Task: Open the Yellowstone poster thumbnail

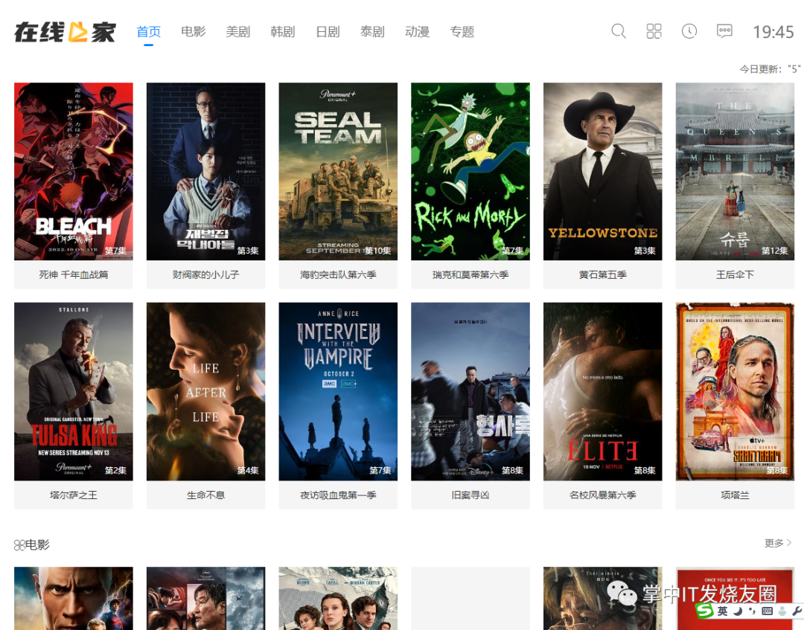Action: (602, 172)
